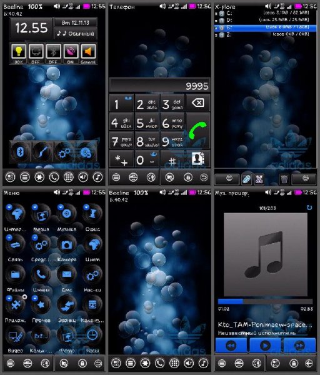Tap the next track button in music player

[299, 346]
